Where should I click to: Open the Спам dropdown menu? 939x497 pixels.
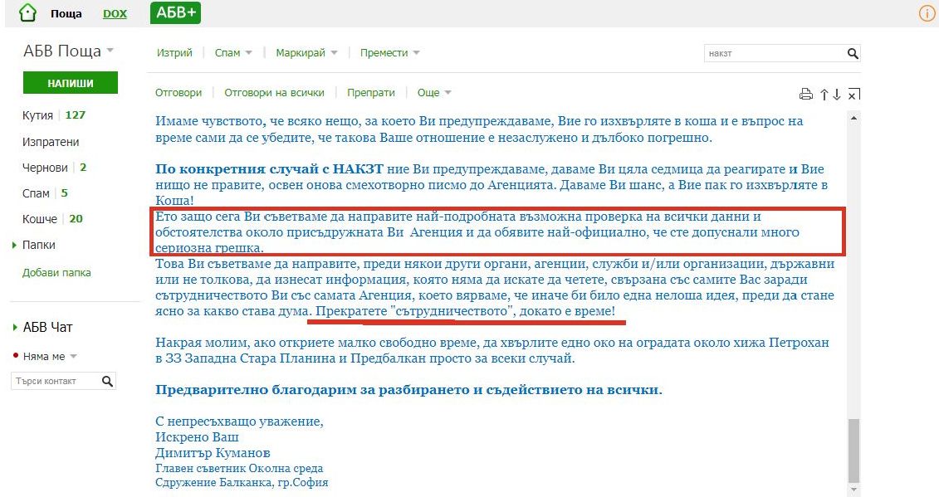click(233, 53)
